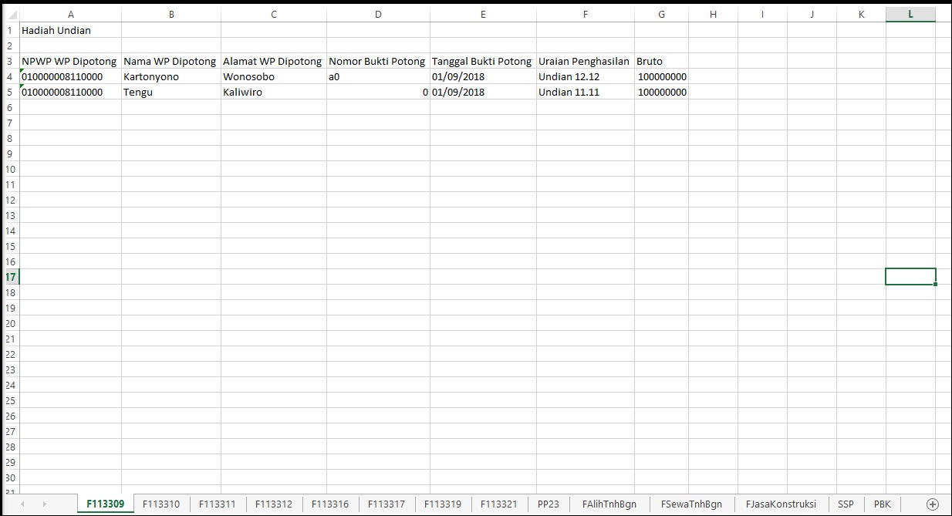Select column F header

click(x=586, y=15)
